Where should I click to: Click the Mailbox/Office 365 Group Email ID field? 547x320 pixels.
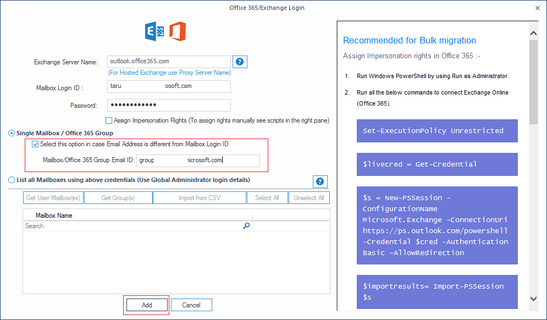coord(198,161)
